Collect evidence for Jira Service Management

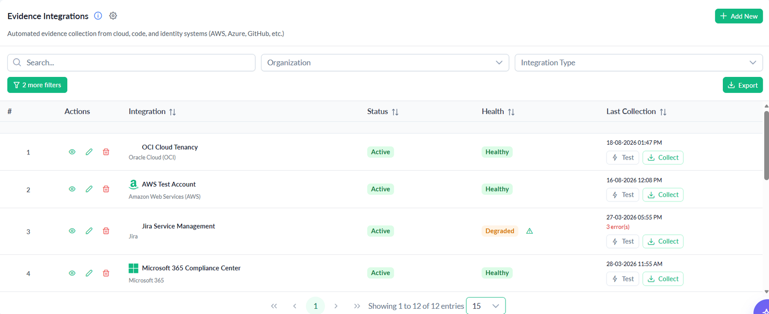(663, 241)
